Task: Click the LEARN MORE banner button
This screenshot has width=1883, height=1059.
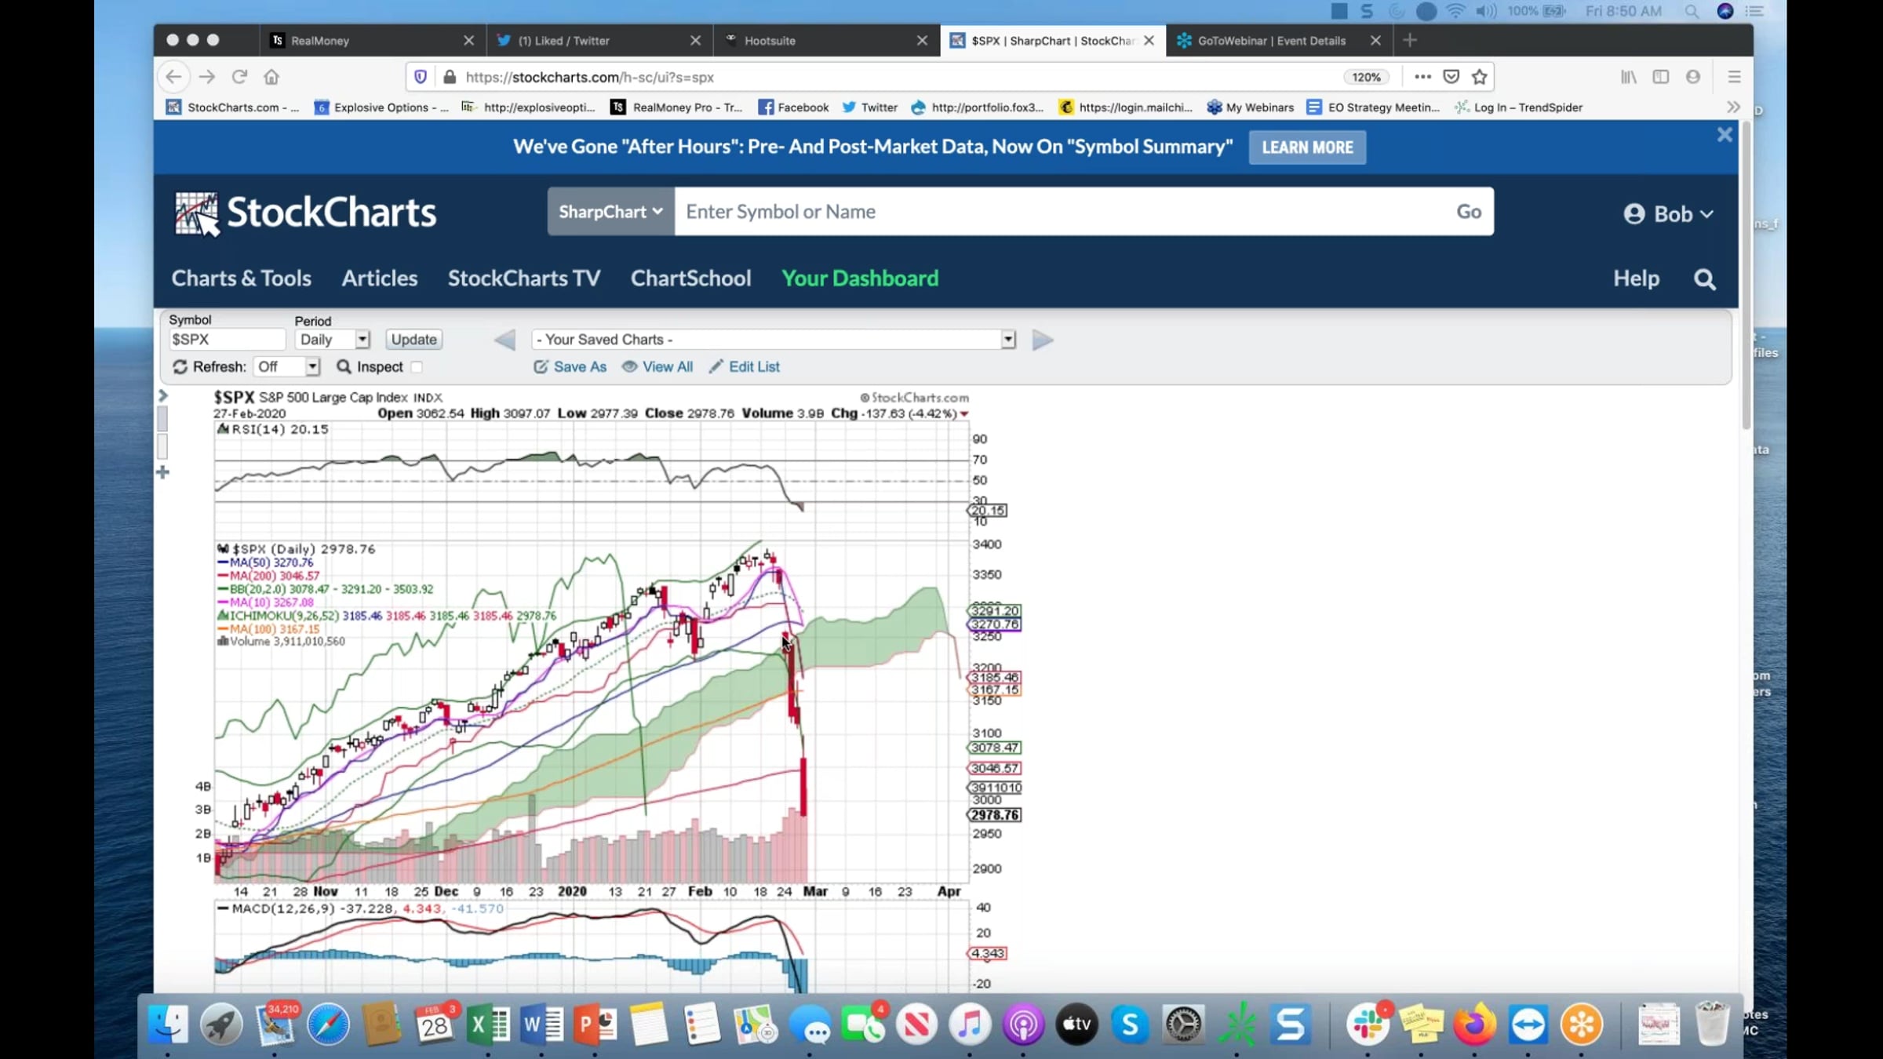Action: 1306,147
